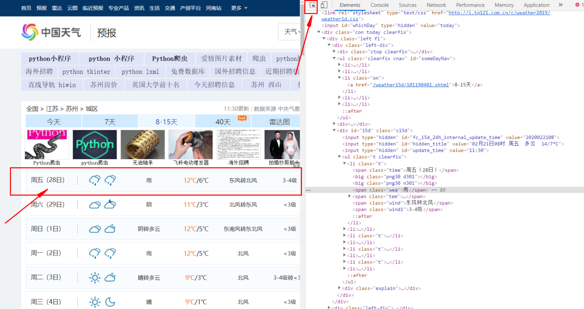Switch to the Console tab

pos(379,5)
